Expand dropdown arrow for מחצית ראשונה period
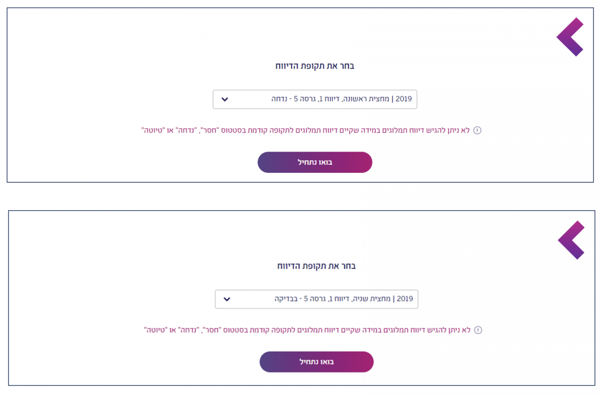 [x=225, y=99]
